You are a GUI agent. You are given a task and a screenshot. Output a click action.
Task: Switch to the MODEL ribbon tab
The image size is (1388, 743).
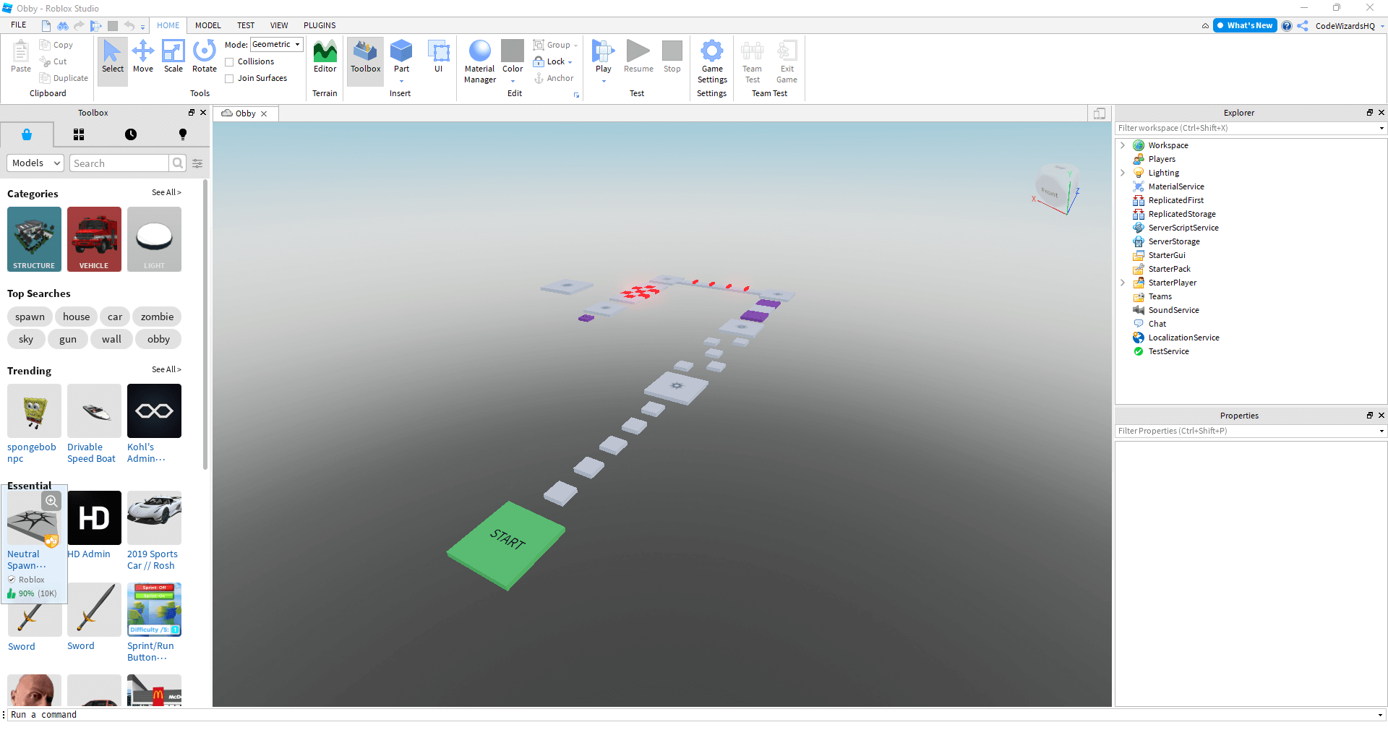[x=207, y=25]
